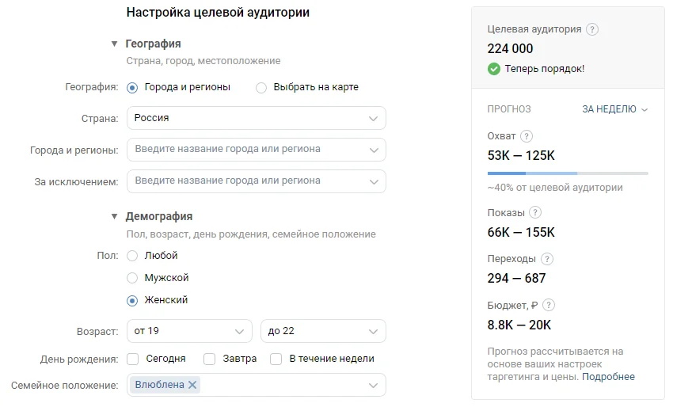
Task: Open the 'до 22' maximum age dropdown
Action: (x=323, y=331)
